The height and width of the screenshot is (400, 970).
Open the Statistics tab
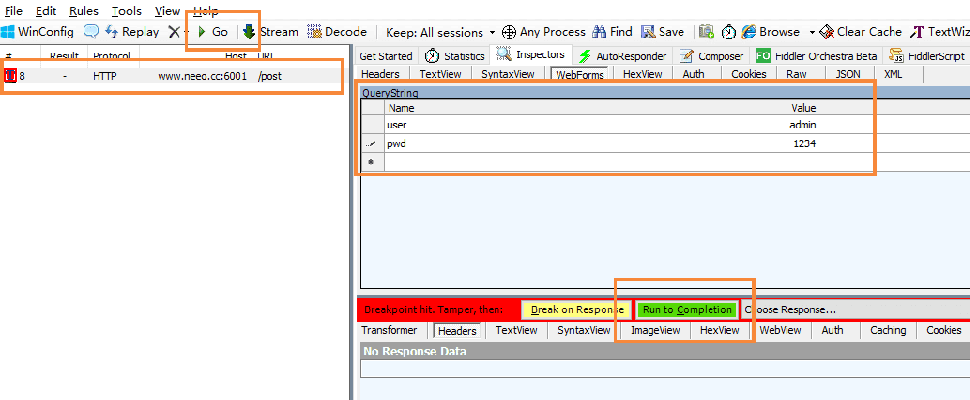[x=455, y=56]
